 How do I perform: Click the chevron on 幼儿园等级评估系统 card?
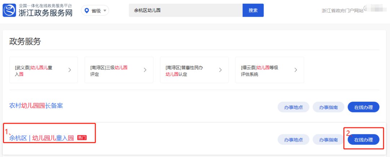tap(296, 70)
